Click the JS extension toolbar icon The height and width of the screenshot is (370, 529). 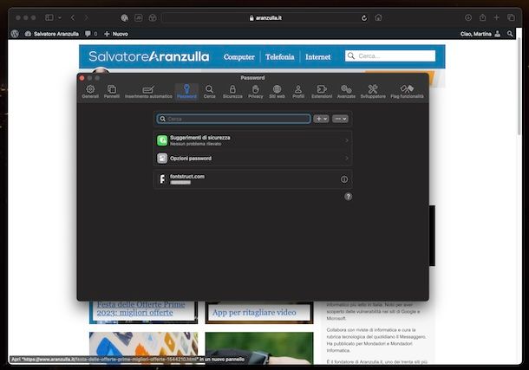[x=139, y=17]
